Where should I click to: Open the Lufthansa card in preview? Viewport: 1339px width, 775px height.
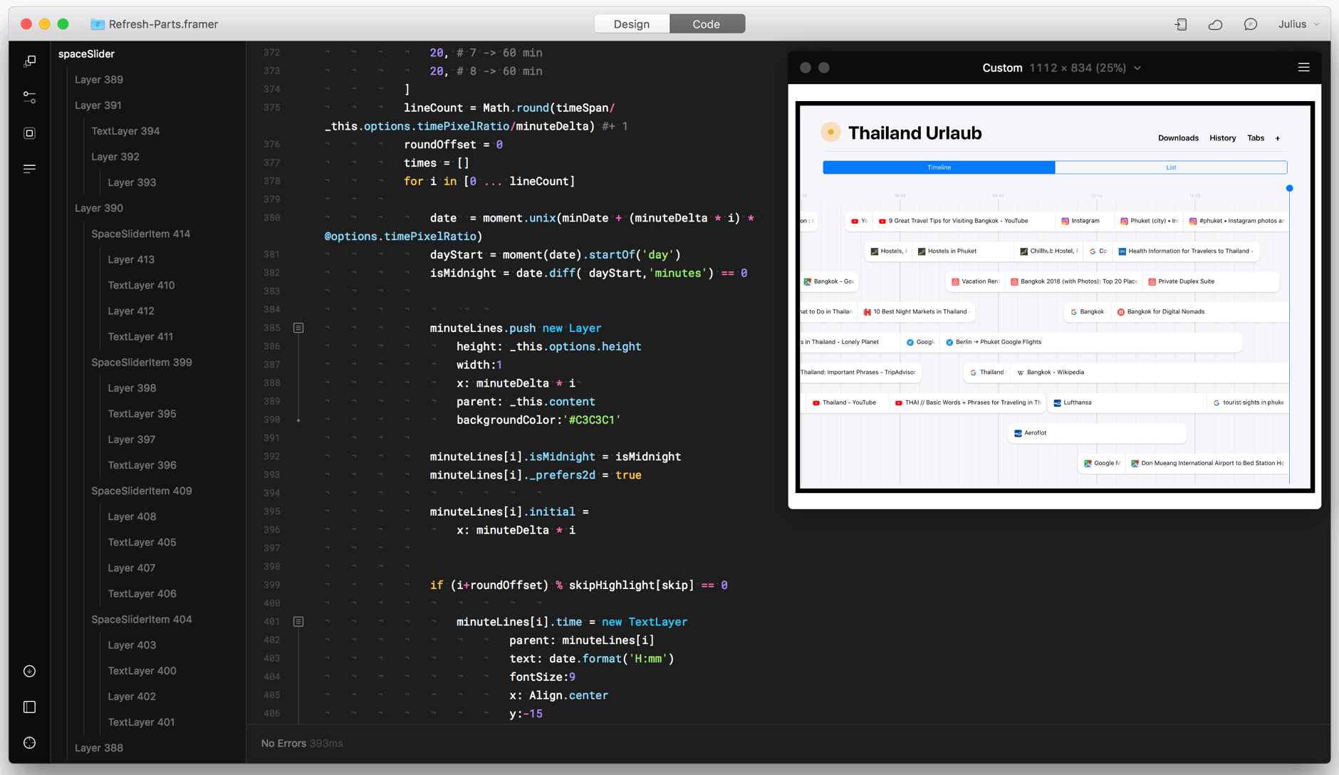(x=1127, y=402)
